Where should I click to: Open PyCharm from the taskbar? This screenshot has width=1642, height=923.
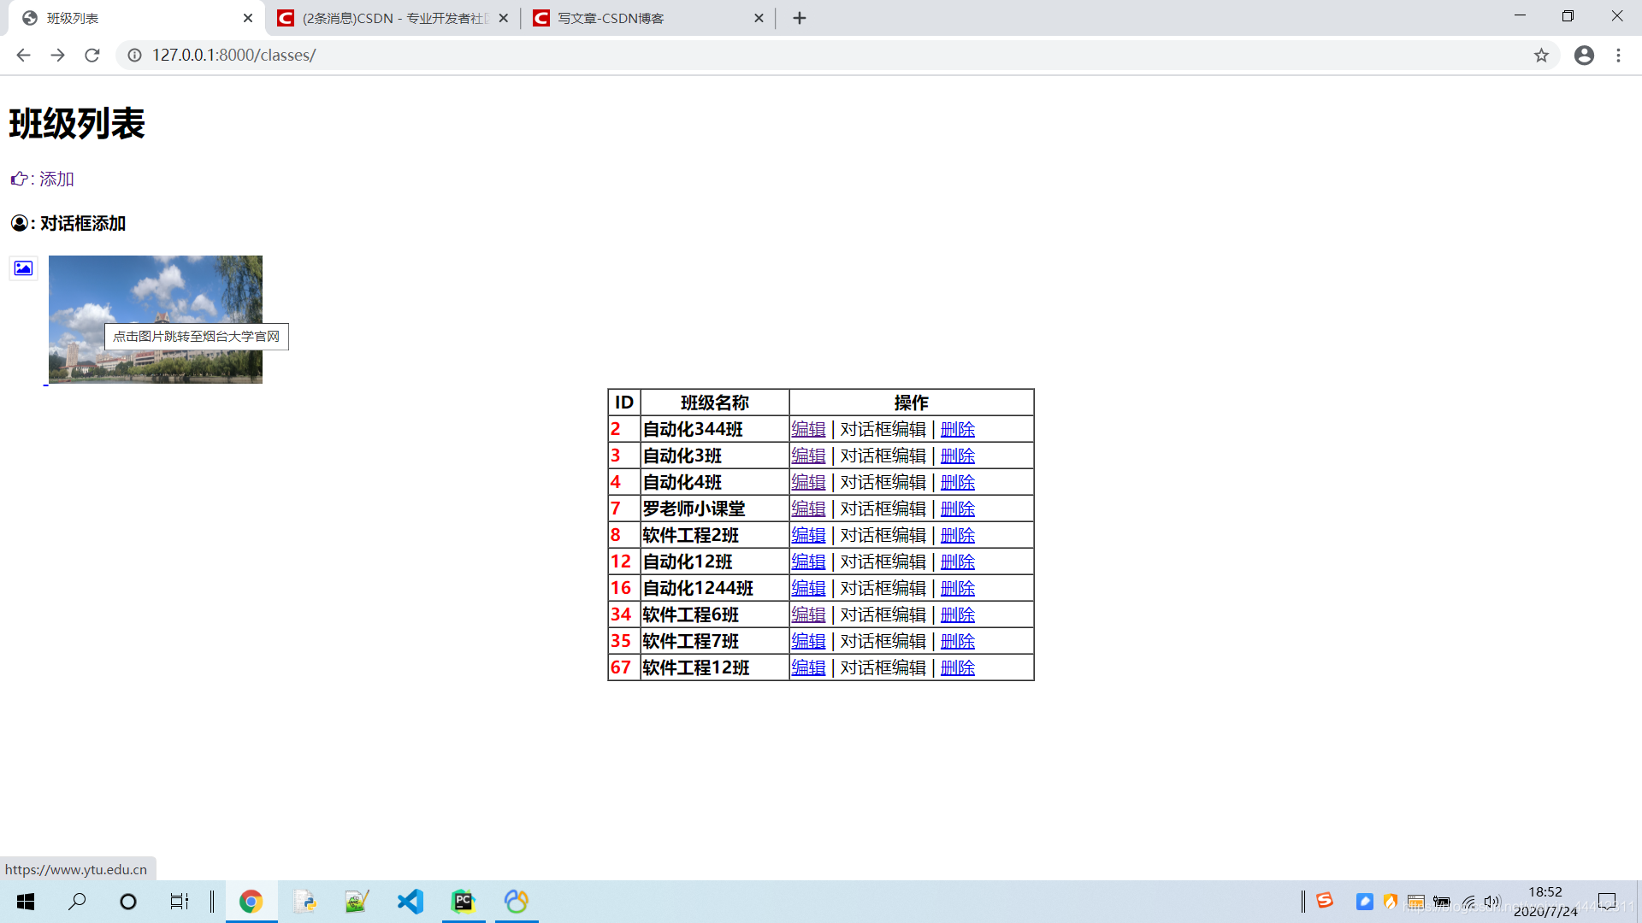point(464,902)
